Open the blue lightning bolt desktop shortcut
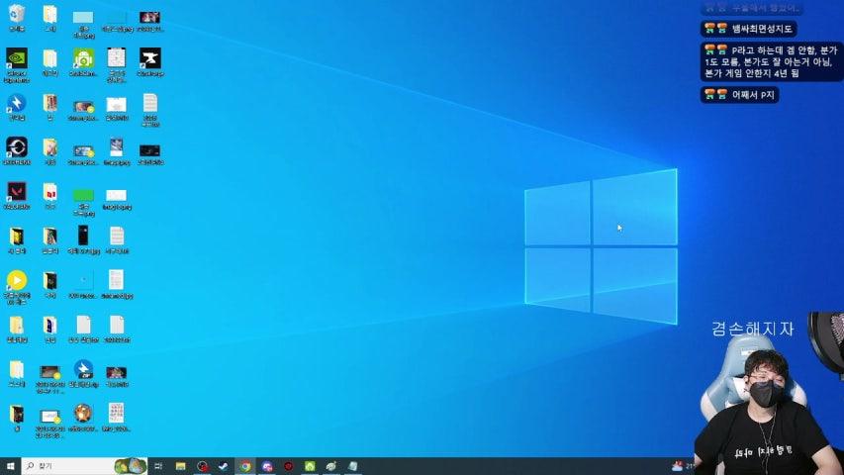The width and height of the screenshot is (844, 475). 17,107
